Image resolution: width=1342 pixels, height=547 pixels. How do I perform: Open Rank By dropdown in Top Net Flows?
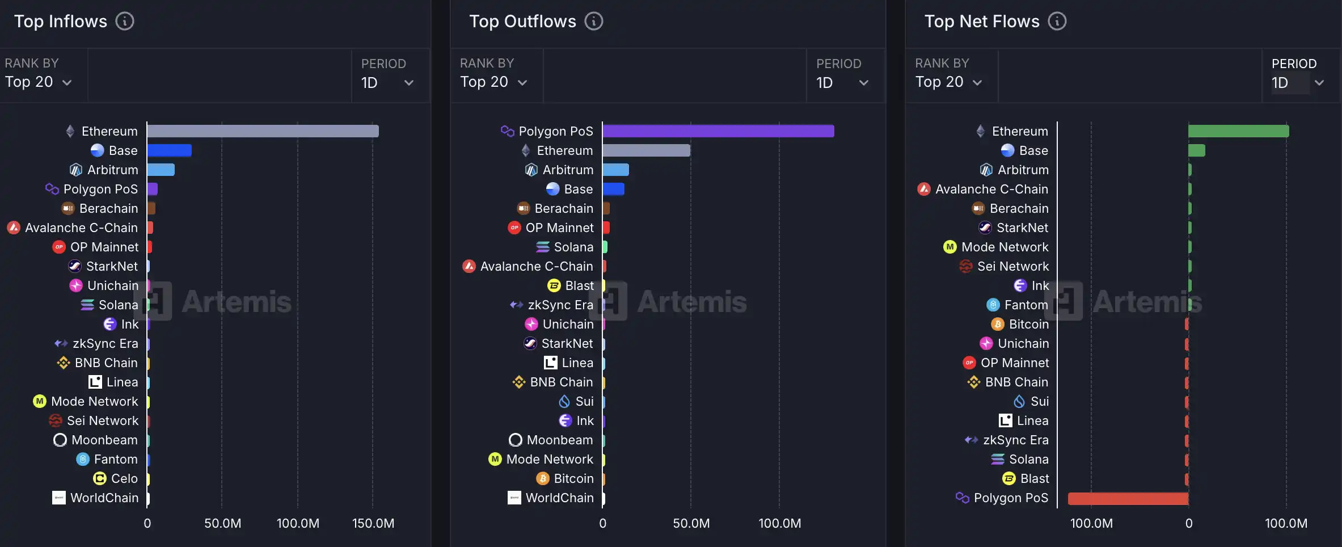[949, 82]
